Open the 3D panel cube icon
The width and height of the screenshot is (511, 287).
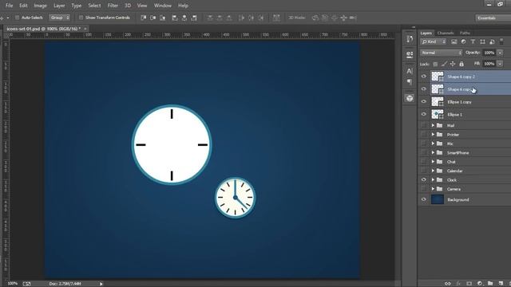point(410,98)
